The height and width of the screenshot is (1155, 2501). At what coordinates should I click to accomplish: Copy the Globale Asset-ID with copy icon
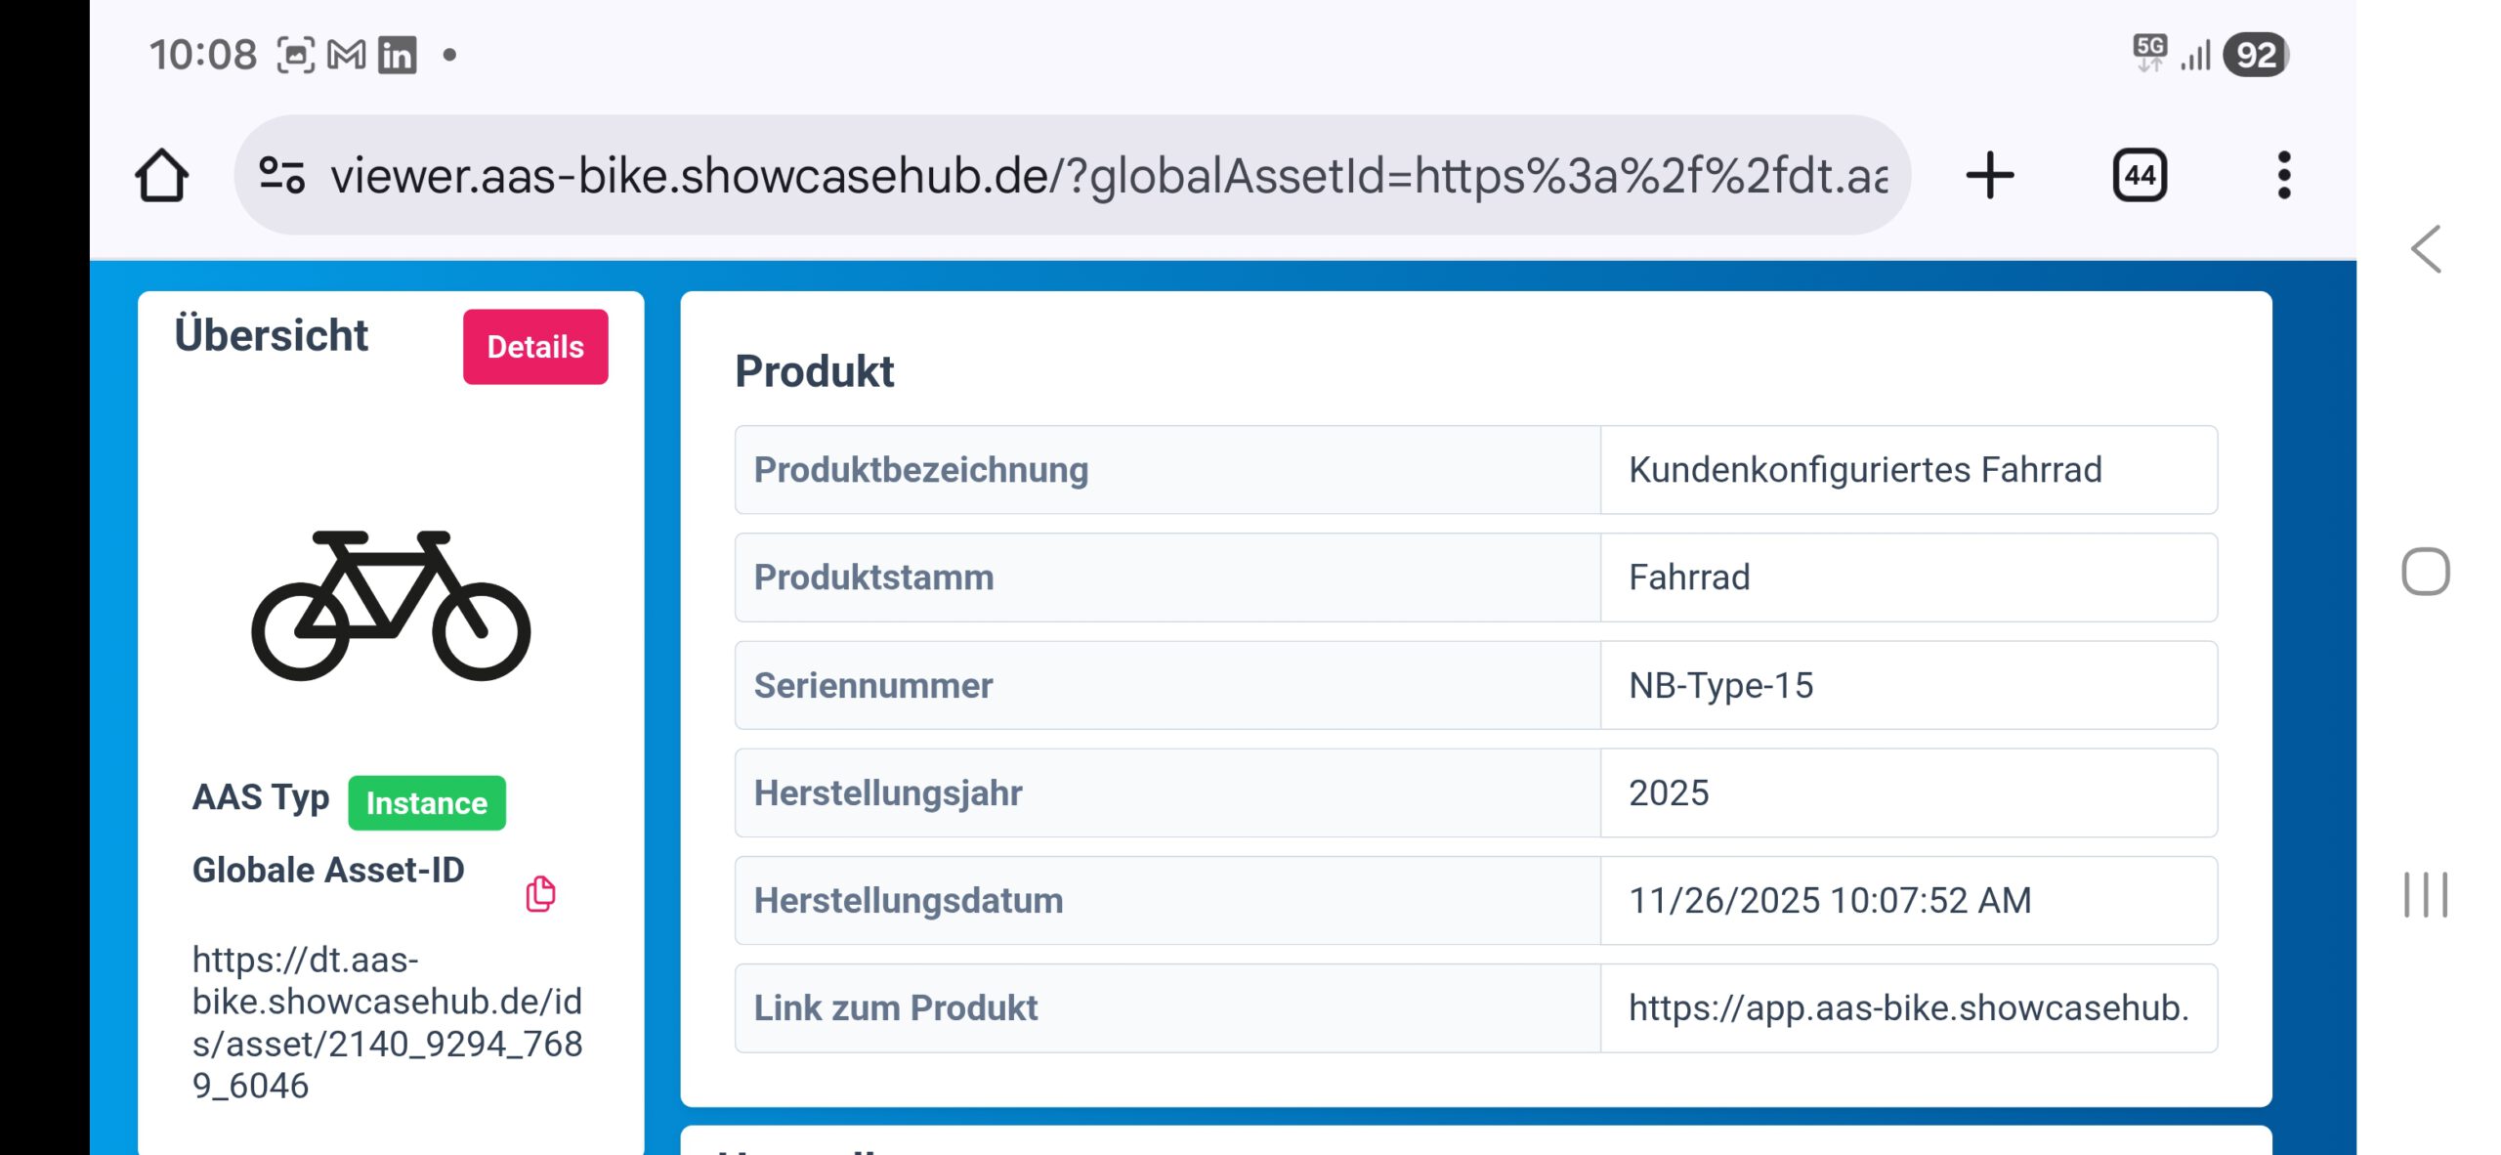540,893
